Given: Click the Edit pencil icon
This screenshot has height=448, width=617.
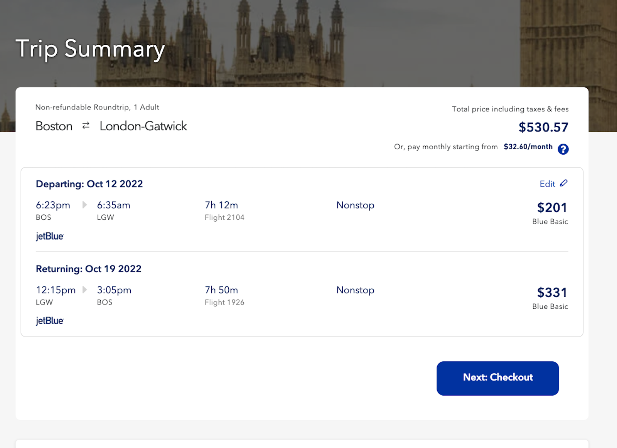Looking at the screenshot, I should click(564, 184).
